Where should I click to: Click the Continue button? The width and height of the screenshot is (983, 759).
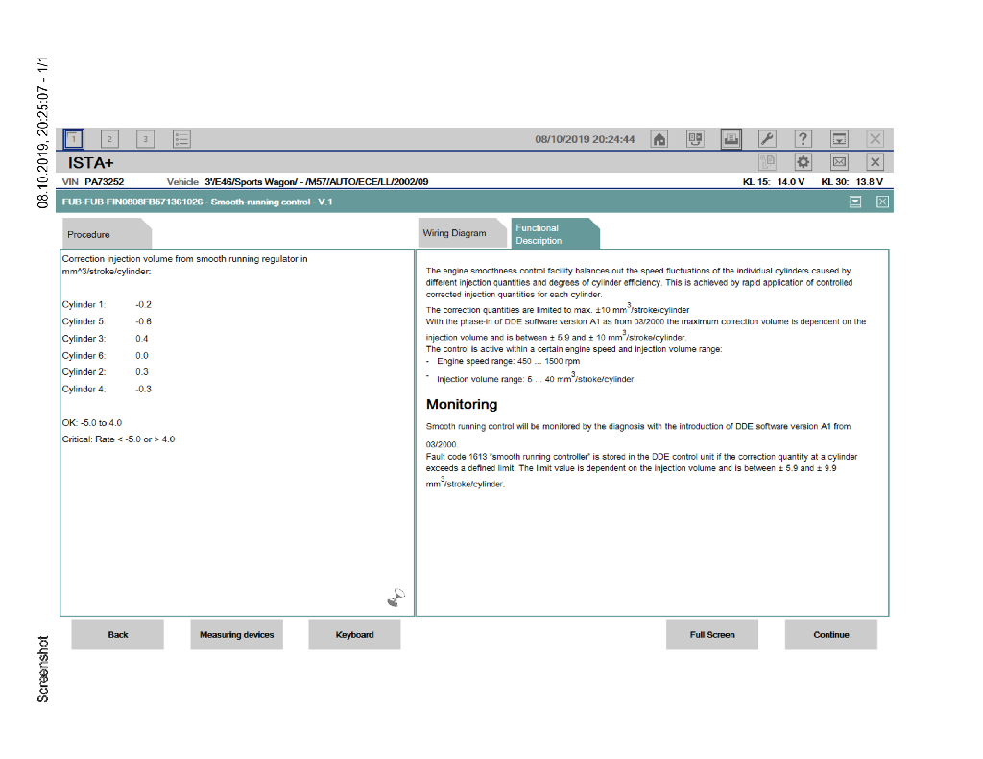coord(831,635)
